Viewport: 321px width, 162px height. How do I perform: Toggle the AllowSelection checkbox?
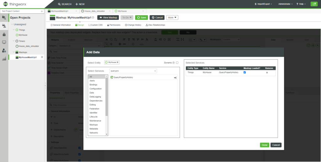(79, 148)
